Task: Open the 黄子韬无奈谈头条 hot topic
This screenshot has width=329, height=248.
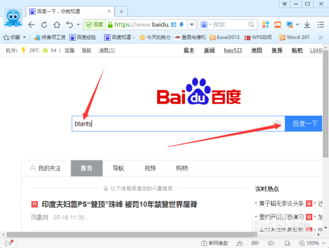Action: (x=282, y=204)
